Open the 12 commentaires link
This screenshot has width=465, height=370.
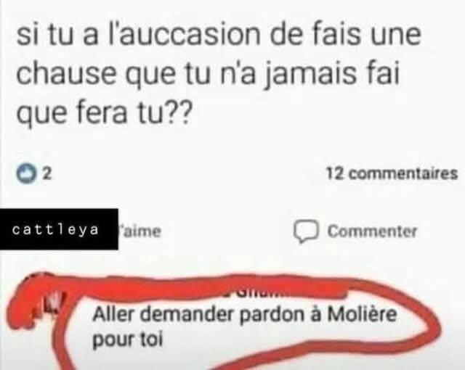pos(392,173)
